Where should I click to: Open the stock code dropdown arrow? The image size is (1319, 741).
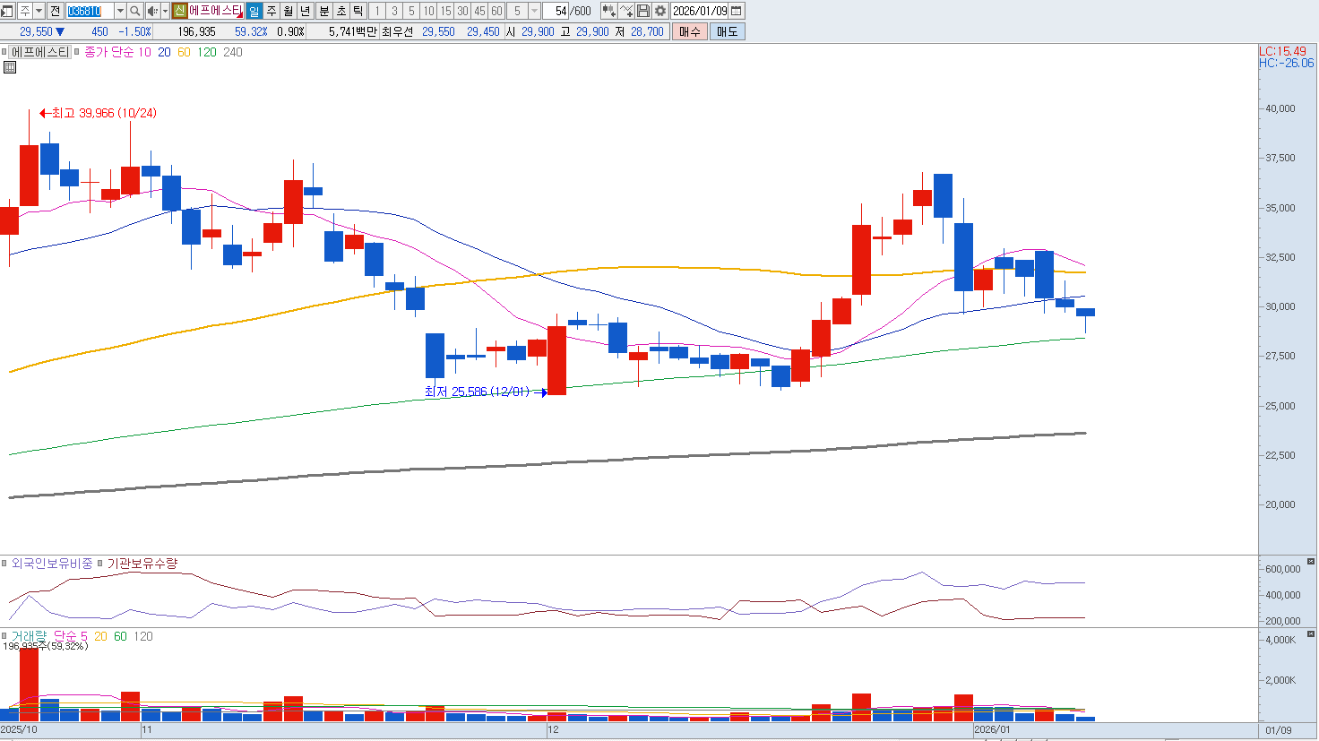120,11
